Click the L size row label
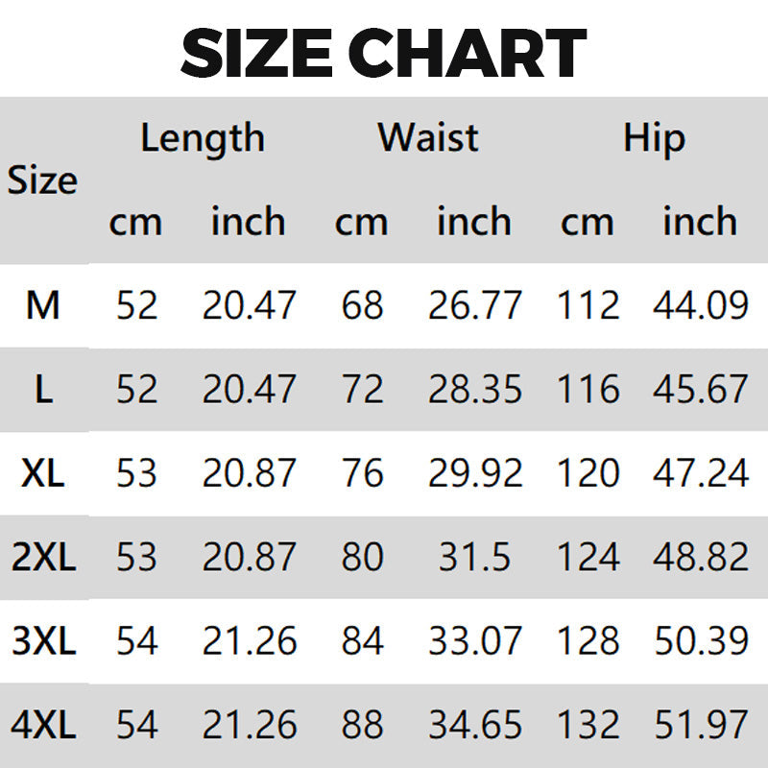Viewport: 768px width, 768px height. (42, 390)
